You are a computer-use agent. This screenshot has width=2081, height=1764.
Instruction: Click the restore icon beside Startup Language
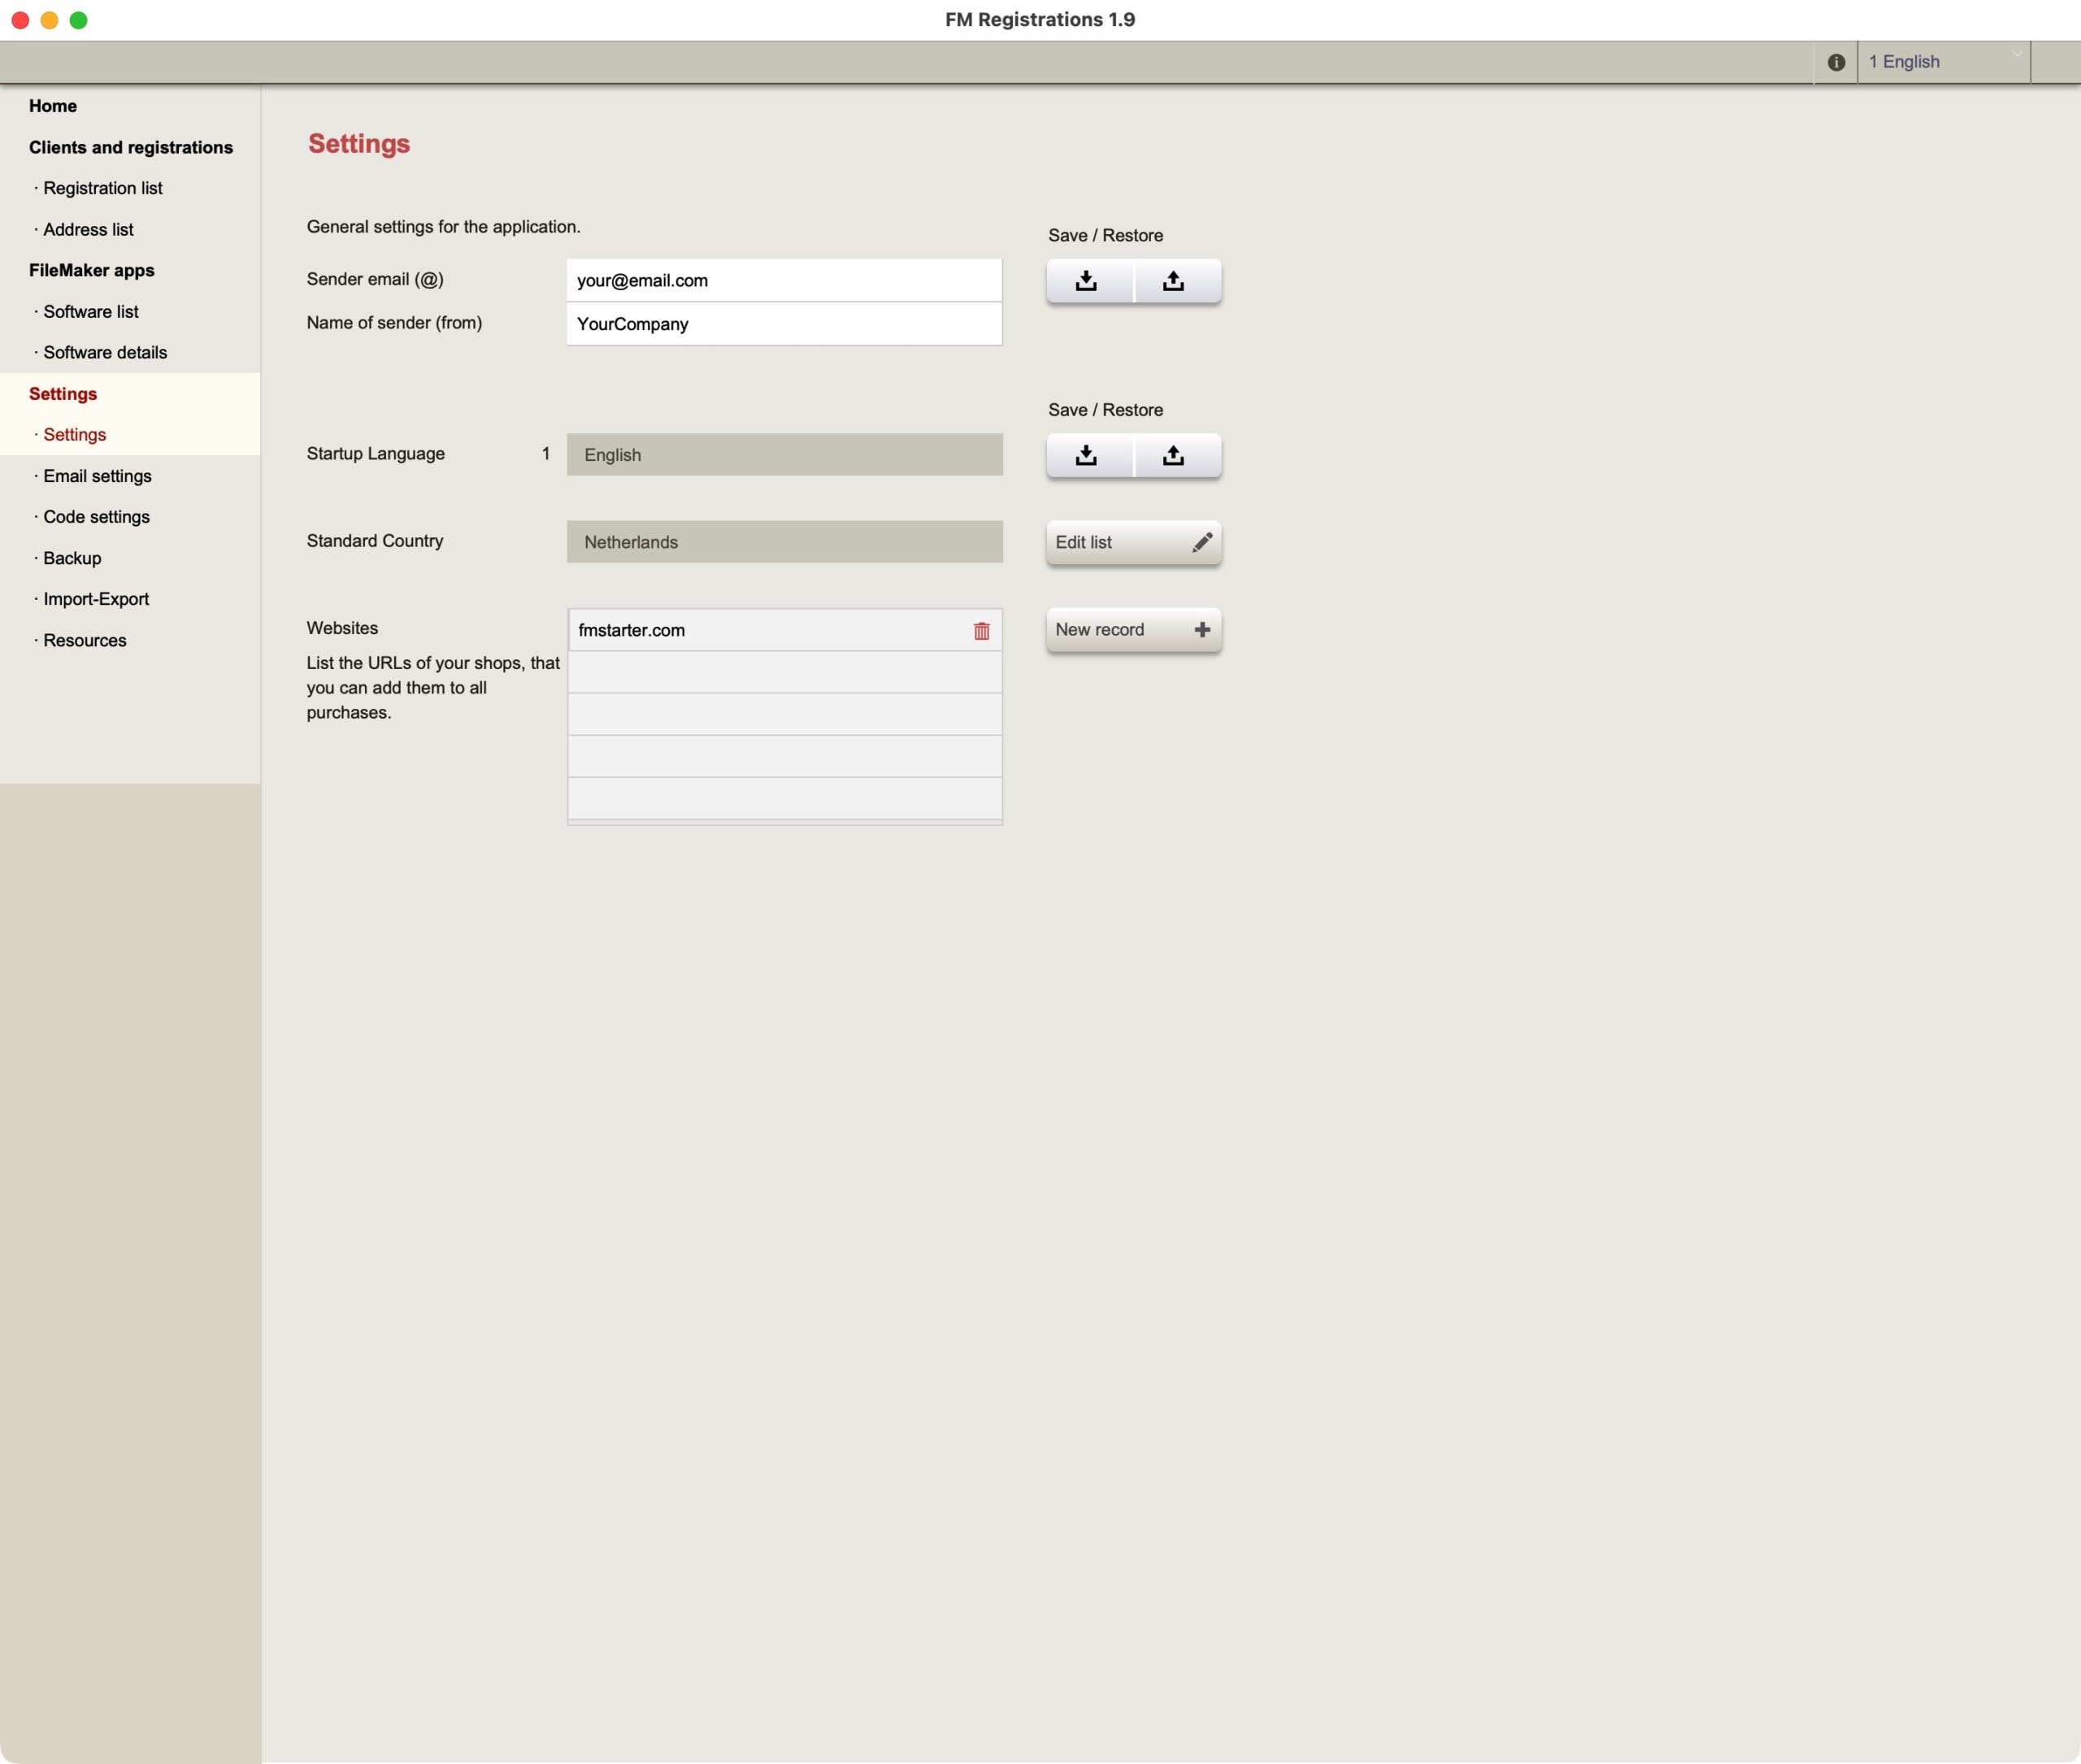click(x=1174, y=456)
